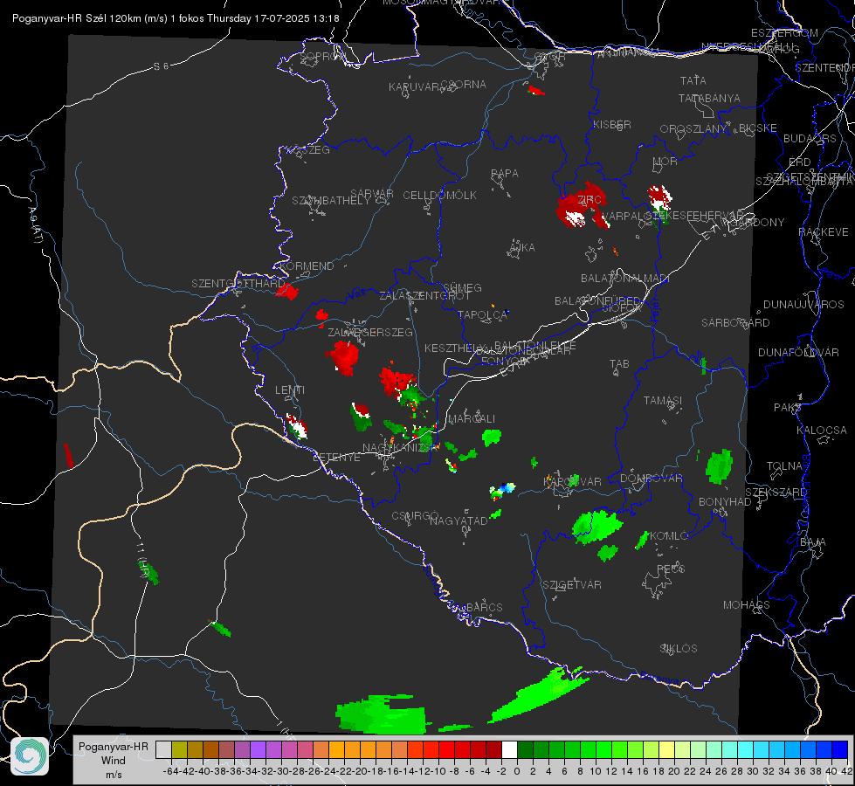Select the LETENYE city label
The width and height of the screenshot is (855, 786).
pyautogui.click(x=336, y=458)
